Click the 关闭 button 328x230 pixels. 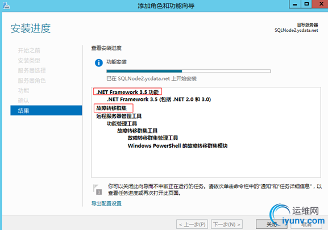tap(272, 224)
